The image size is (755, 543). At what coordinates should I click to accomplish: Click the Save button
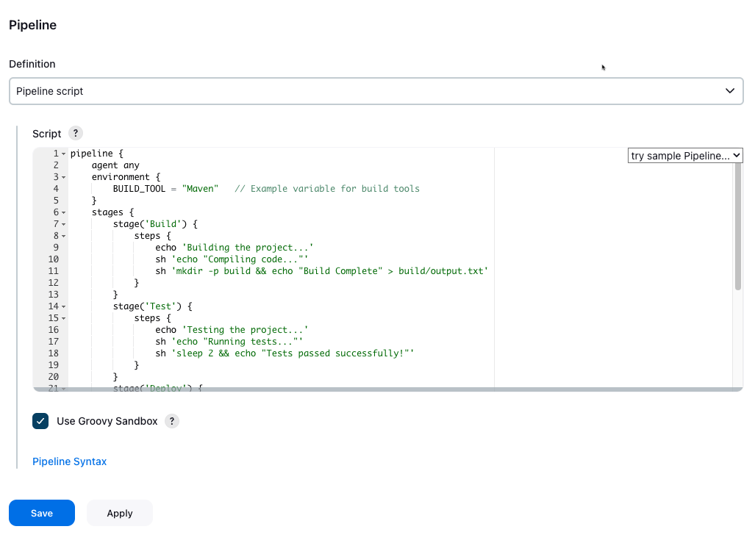pyautogui.click(x=42, y=513)
